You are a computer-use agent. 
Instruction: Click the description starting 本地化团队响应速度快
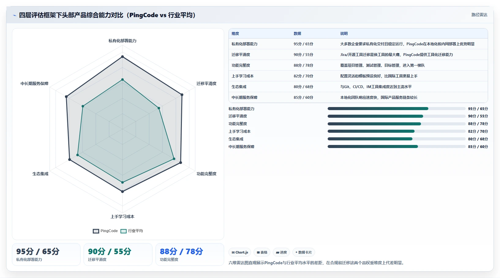coord(379,98)
